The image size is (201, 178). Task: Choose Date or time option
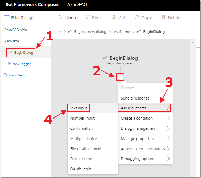[x=93, y=159]
